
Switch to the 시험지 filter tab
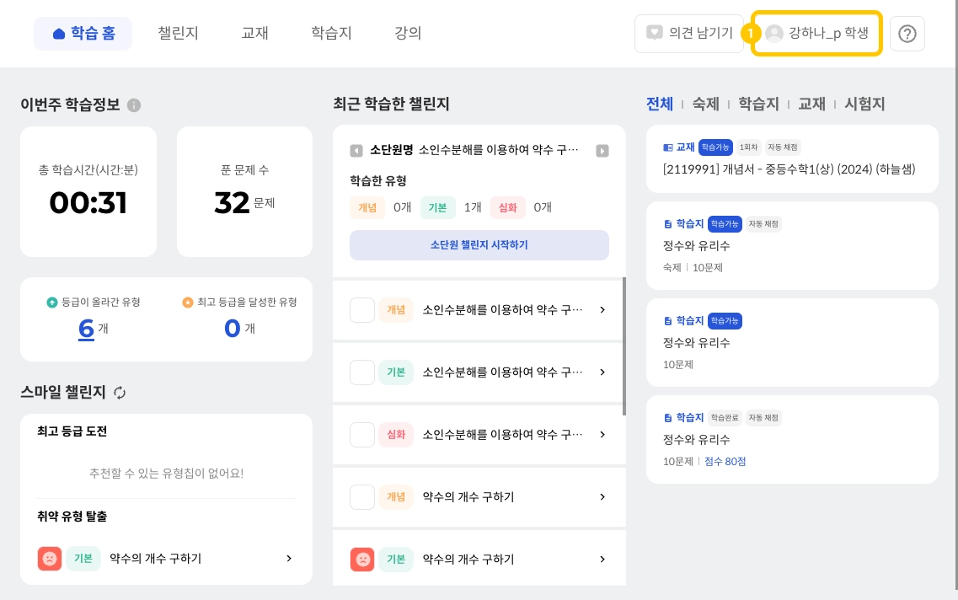(864, 104)
